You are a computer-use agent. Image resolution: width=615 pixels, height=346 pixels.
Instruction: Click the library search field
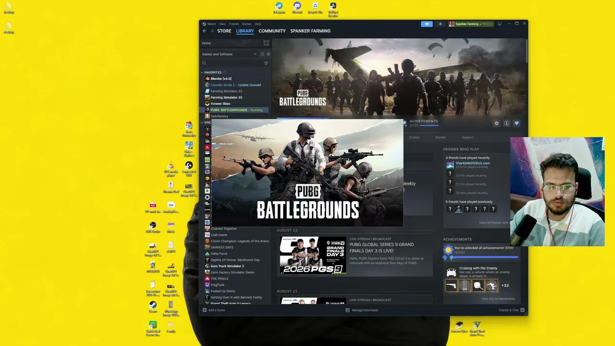click(x=232, y=63)
